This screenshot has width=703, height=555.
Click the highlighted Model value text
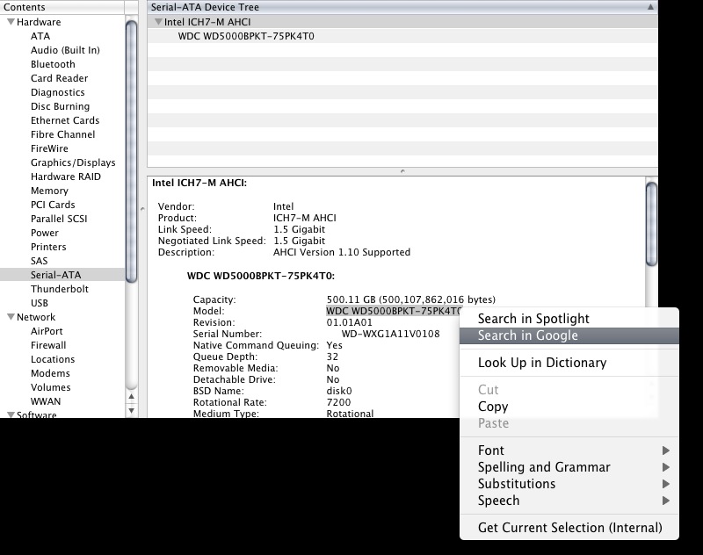393,311
